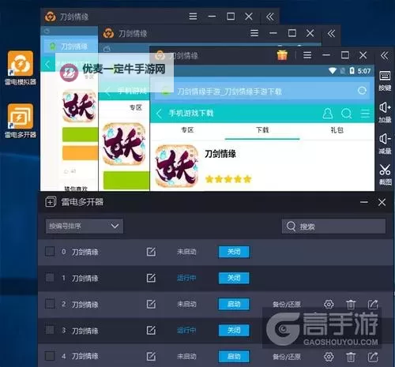
Task: Click the five-star rating of 刀剑情缘
Action: pyautogui.click(x=228, y=179)
